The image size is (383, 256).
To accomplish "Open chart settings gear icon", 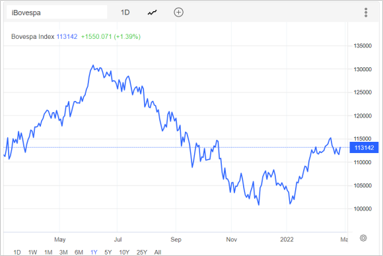I will coord(363,238).
